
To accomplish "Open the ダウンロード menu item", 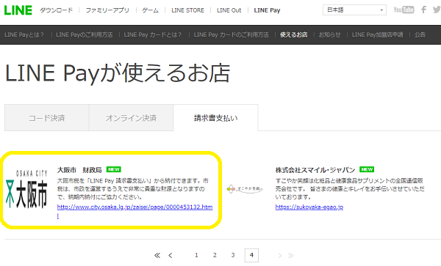I will (57, 10).
